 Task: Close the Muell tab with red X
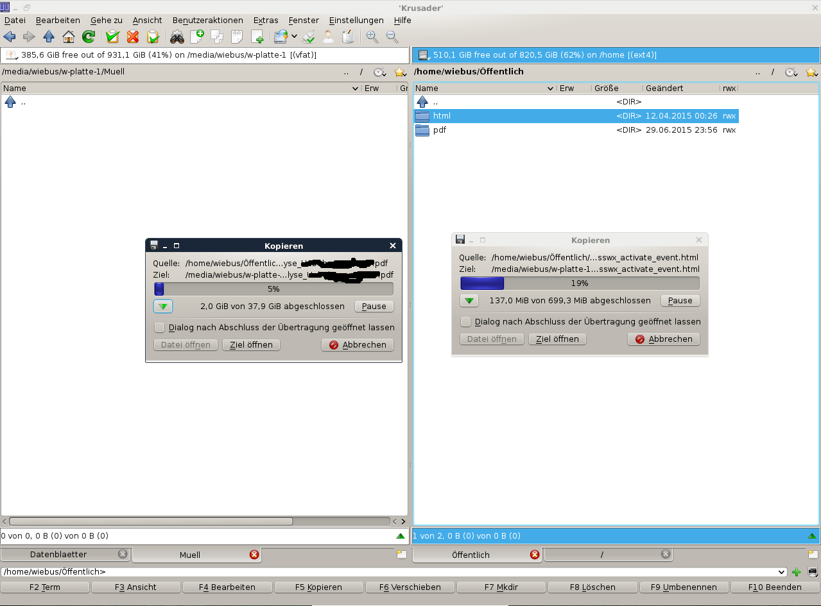tap(254, 555)
